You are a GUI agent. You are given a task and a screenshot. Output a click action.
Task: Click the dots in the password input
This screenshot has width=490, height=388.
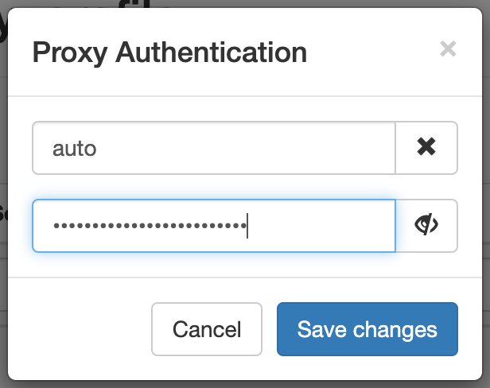[x=150, y=226]
